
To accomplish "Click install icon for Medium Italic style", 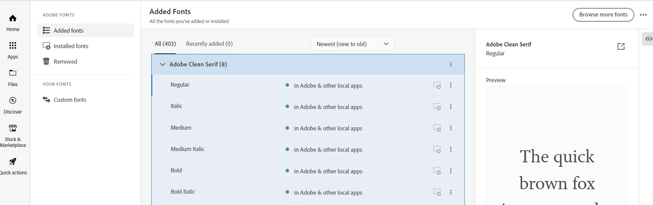I will (x=437, y=149).
